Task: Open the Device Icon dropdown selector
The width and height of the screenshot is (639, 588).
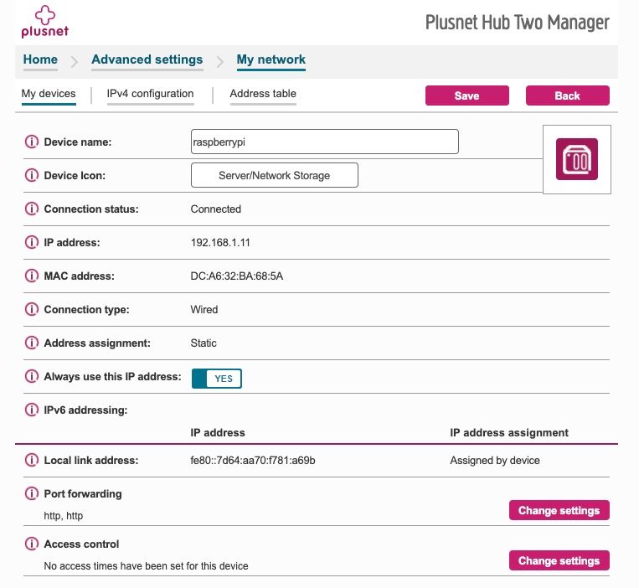Action: click(x=274, y=176)
